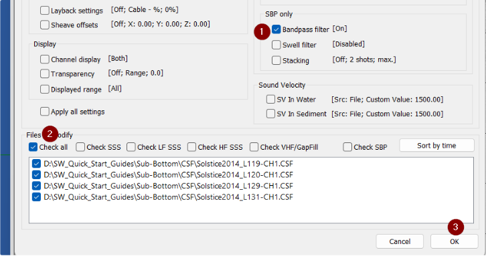Image resolution: width=486 pixels, height=256 pixels.
Task: Enable the Layback settings checkbox
Action: tap(45, 10)
